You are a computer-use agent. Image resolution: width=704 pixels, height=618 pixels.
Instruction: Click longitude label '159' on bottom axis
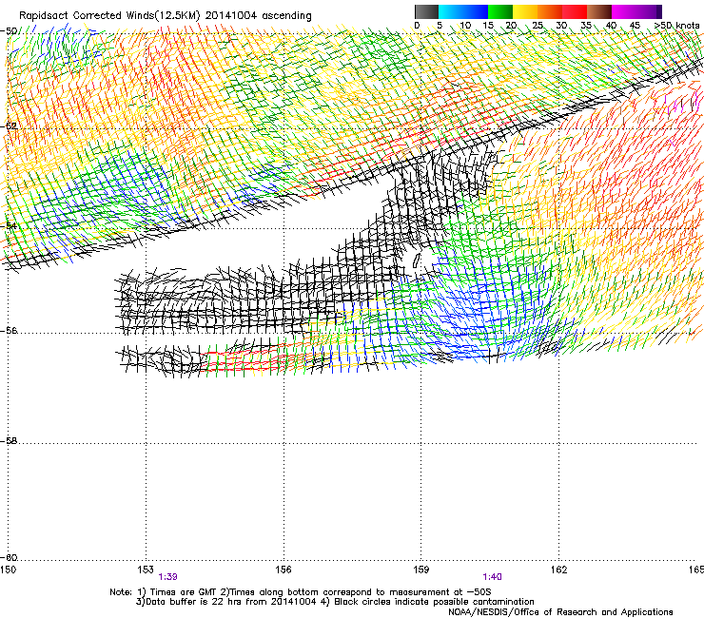click(421, 570)
